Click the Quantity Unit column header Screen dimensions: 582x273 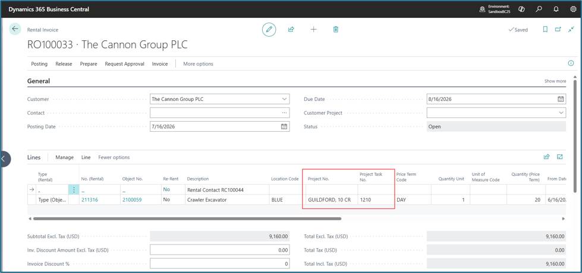(x=451, y=179)
